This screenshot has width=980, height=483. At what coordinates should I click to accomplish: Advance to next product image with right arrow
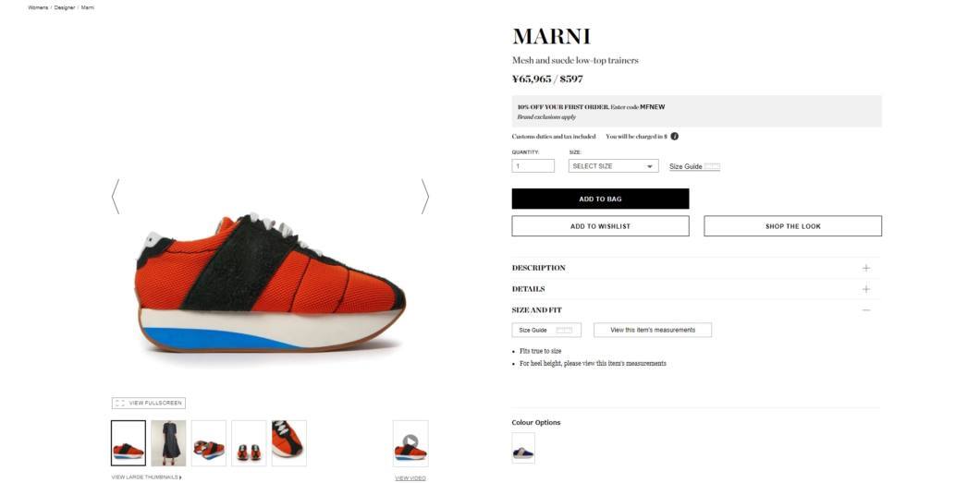click(x=425, y=197)
